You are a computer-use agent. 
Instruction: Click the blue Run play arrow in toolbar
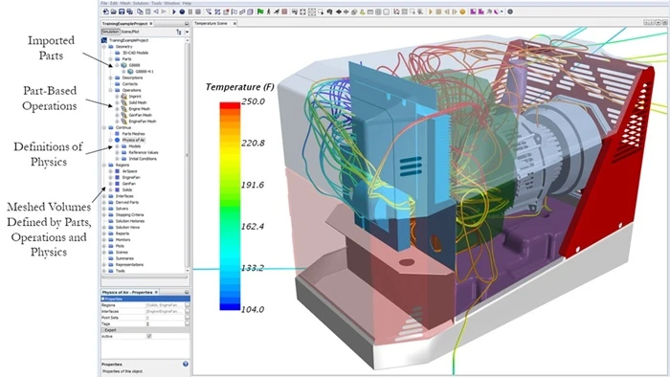174,11
